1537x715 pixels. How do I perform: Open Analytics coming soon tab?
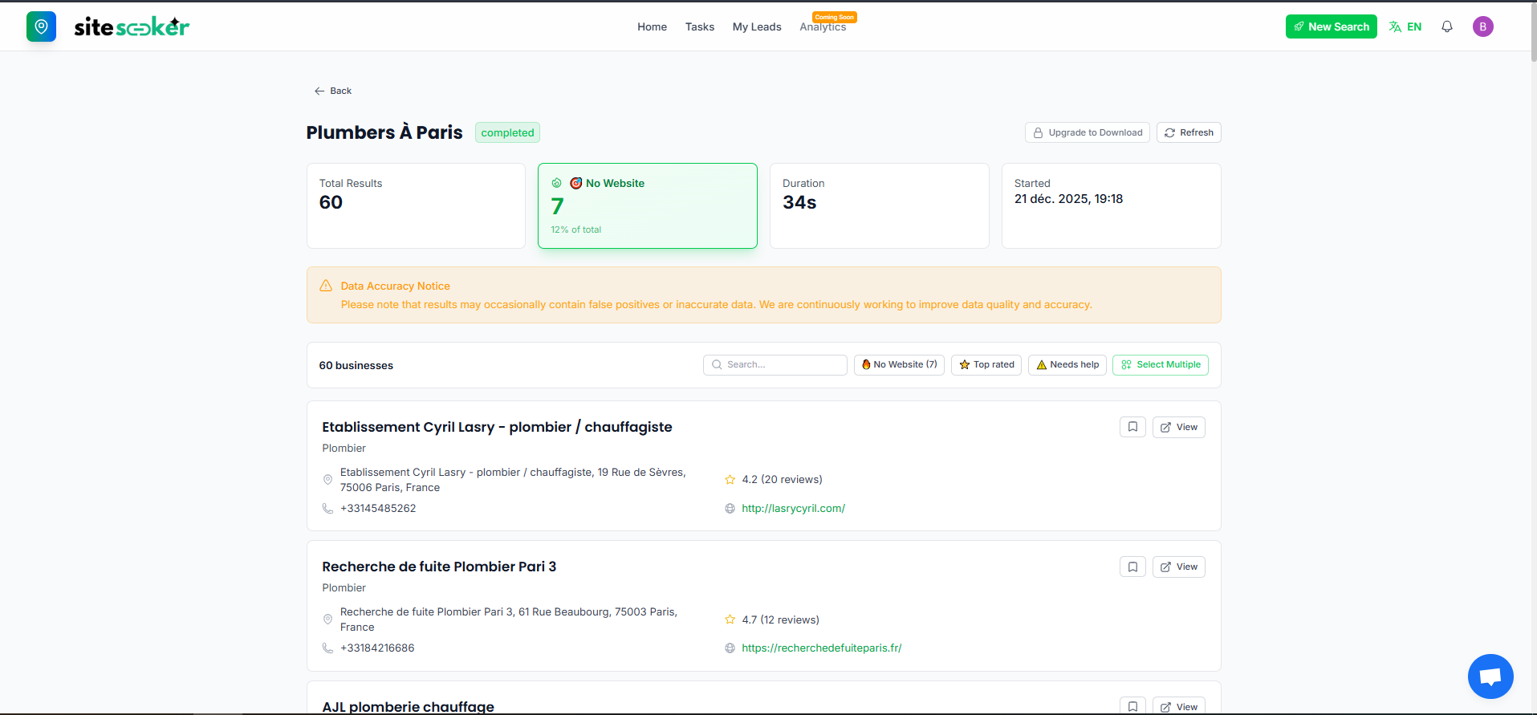point(823,26)
